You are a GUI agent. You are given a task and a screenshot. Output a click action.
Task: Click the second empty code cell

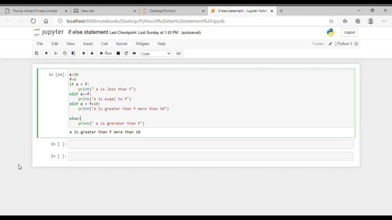pyautogui.click(x=211, y=156)
